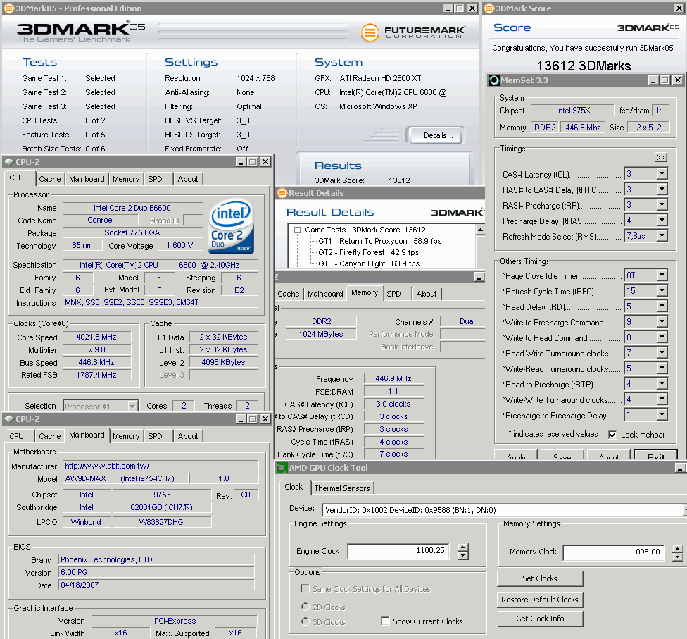Click Restore Default Clocks button
Image resolution: width=687 pixels, height=639 pixels.
[540, 599]
